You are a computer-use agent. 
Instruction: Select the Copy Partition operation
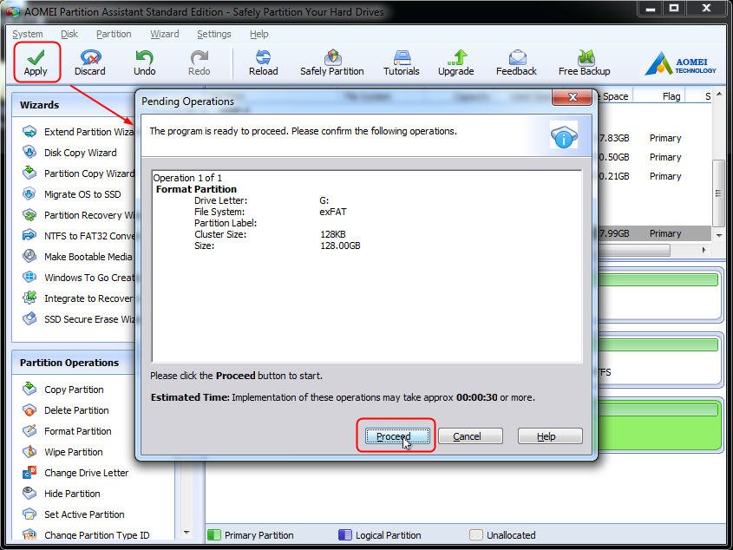click(x=63, y=390)
